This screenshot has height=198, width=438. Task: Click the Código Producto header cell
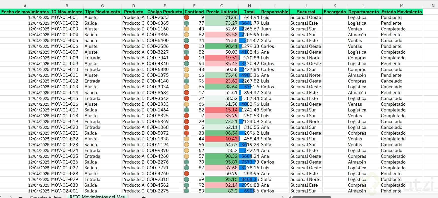coord(165,12)
